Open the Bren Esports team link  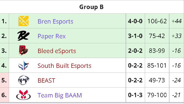(55, 21)
